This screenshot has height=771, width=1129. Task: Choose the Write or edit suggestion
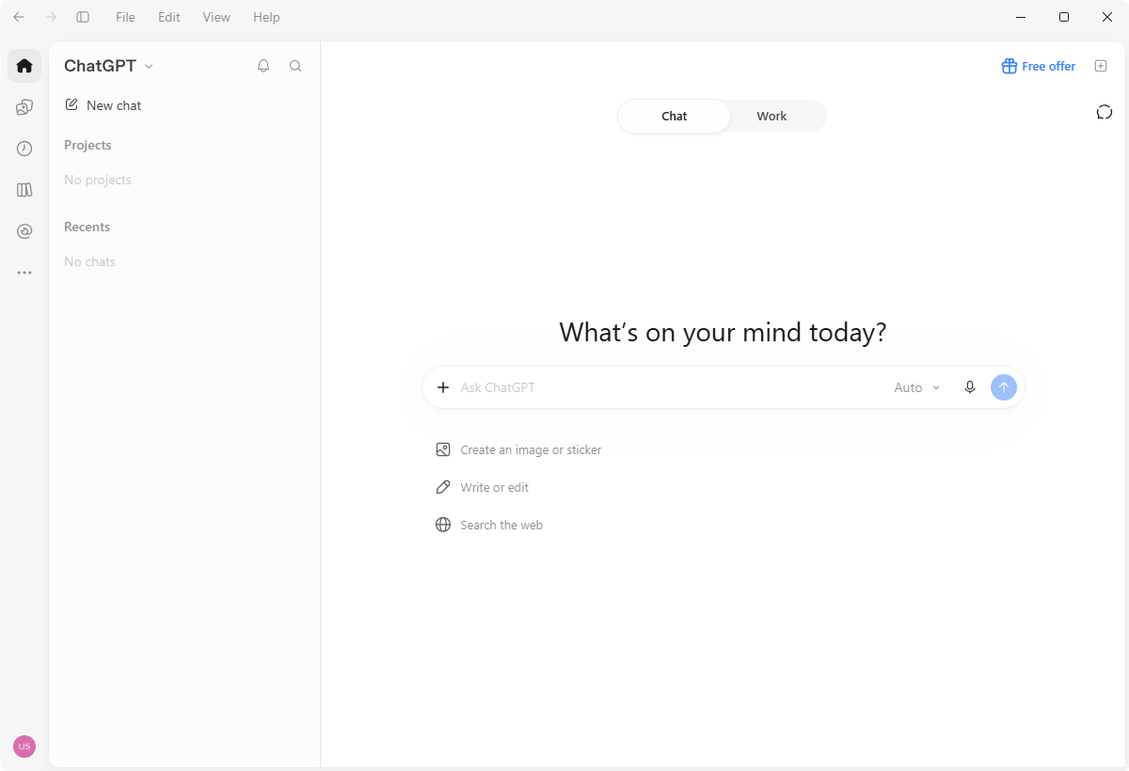(x=482, y=488)
